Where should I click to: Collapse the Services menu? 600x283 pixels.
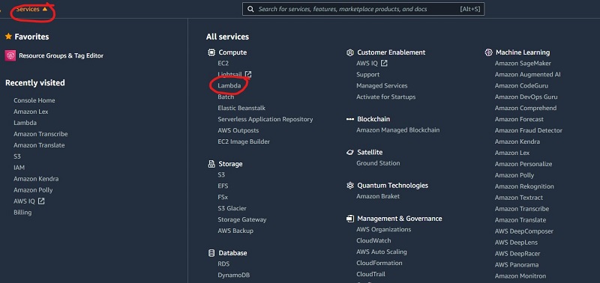pos(31,9)
